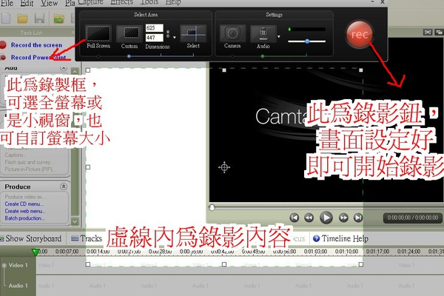Select the Audio 1 track label
The width and height of the screenshot is (444, 296).
18,286
